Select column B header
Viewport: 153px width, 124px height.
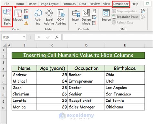(x=24, y=45)
